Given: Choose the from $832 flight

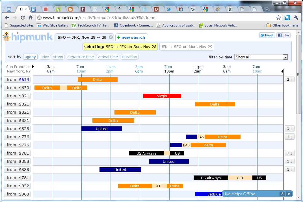Looking at the screenshot, I should point(17,186).
